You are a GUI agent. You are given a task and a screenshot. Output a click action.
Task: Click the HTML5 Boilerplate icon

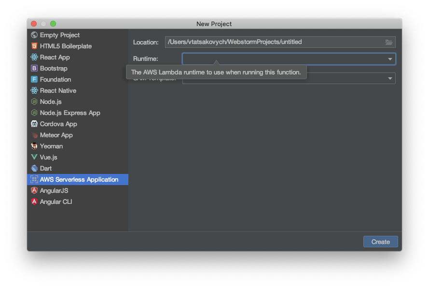(34, 46)
